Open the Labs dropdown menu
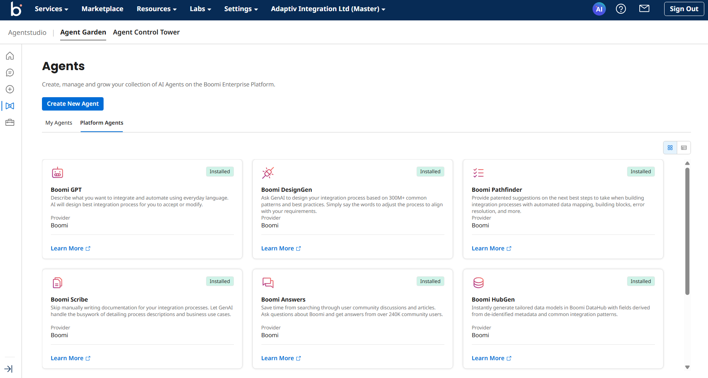This screenshot has height=378, width=708. [200, 9]
